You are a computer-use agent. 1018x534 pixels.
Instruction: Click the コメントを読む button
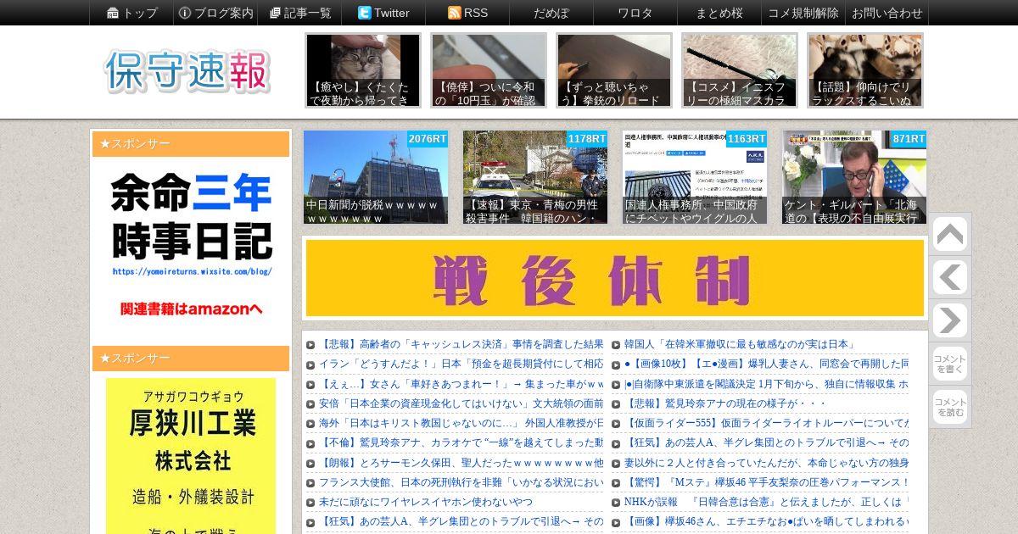(950, 407)
